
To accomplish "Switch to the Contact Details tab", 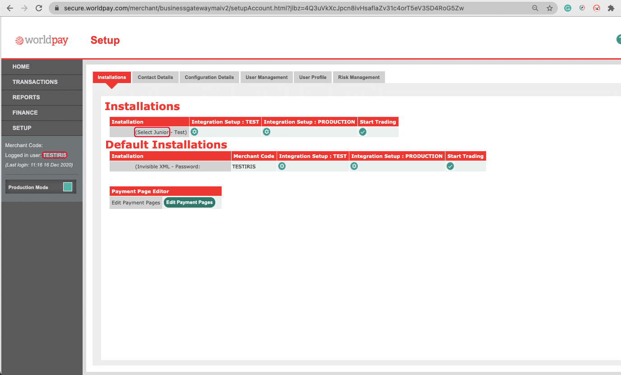I will coord(155,77).
